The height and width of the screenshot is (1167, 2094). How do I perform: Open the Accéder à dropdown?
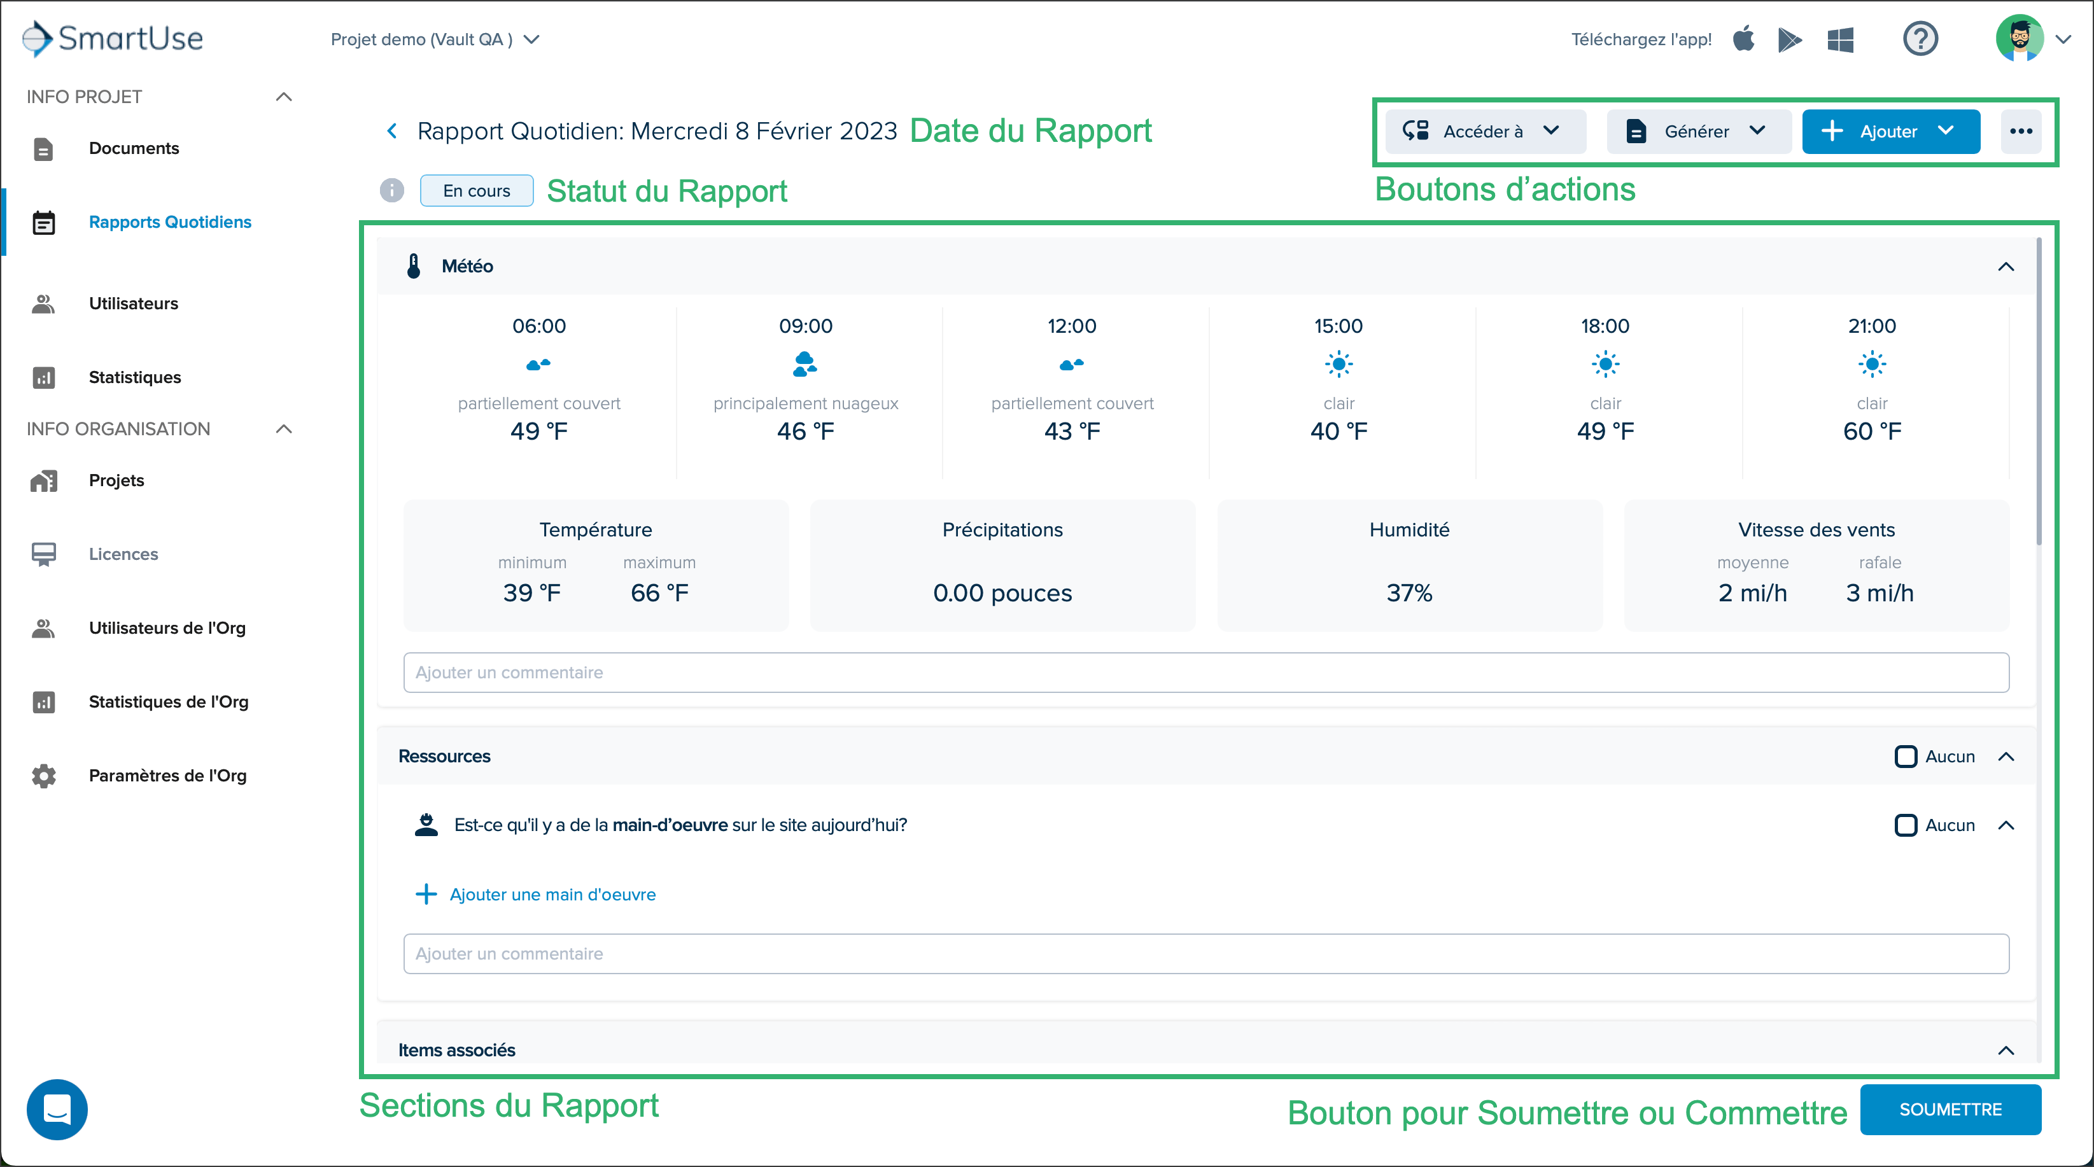(x=1485, y=131)
